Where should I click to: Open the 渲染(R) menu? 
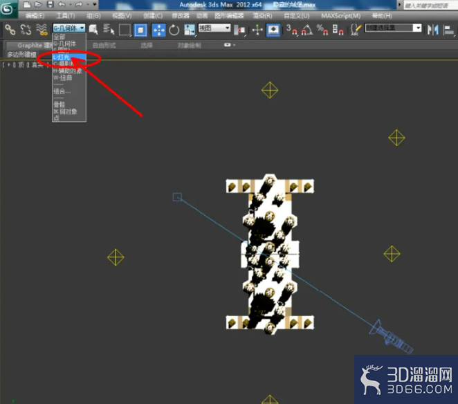262,16
